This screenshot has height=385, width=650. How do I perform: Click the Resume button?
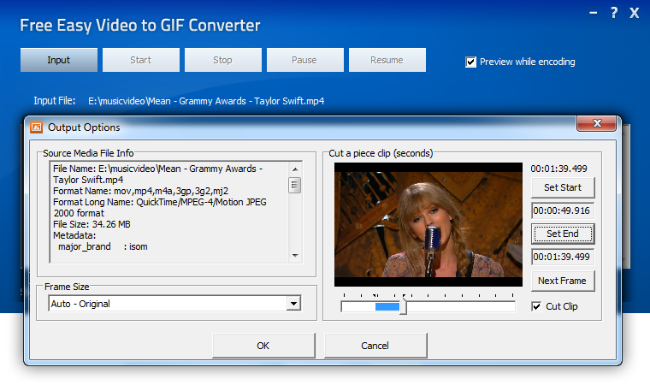pyautogui.click(x=387, y=60)
